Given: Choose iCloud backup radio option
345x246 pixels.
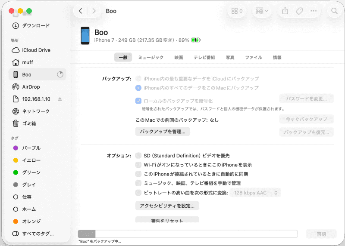Looking at the screenshot, I should point(138,79).
